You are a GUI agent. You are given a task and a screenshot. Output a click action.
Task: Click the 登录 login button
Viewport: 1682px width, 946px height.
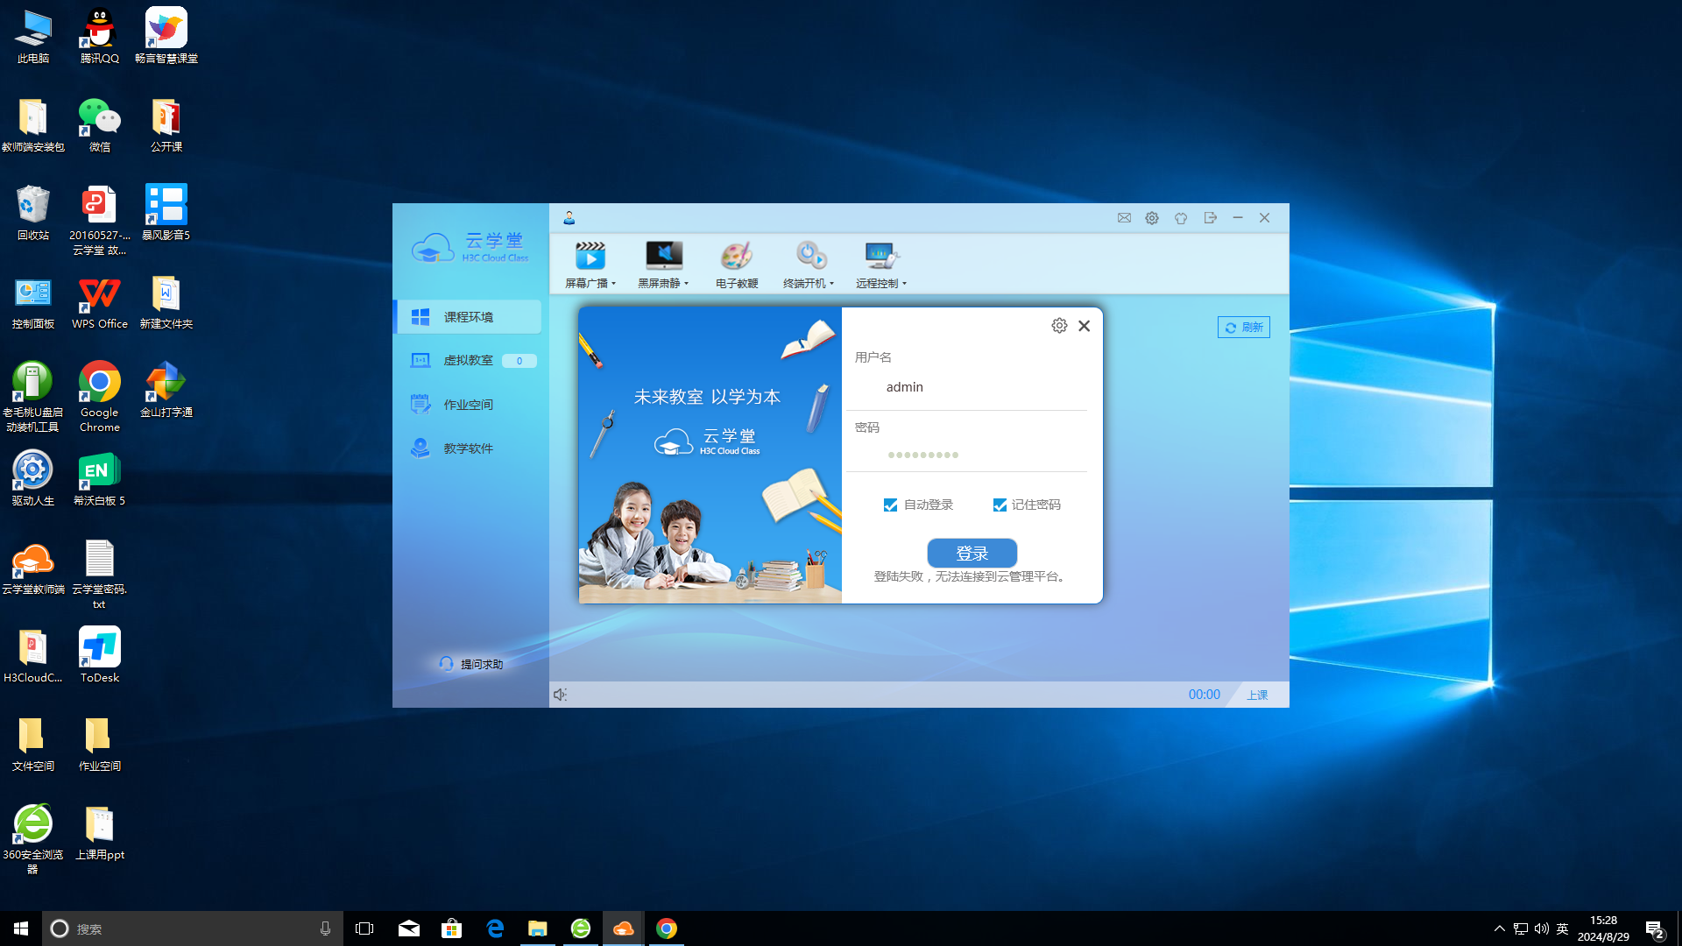click(972, 554)
